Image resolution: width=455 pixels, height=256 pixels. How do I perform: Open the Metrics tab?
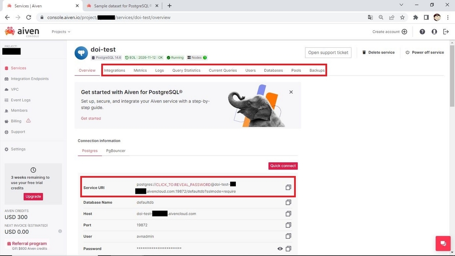[140, 70]
